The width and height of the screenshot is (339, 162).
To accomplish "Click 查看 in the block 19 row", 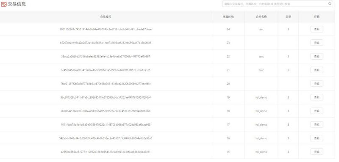I will pos(317,97).
